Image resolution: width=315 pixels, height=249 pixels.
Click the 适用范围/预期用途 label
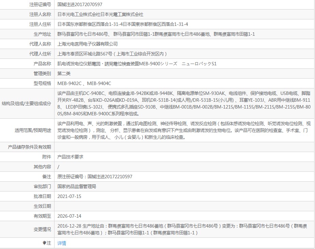pyautogui.click(x=33, y=130)
